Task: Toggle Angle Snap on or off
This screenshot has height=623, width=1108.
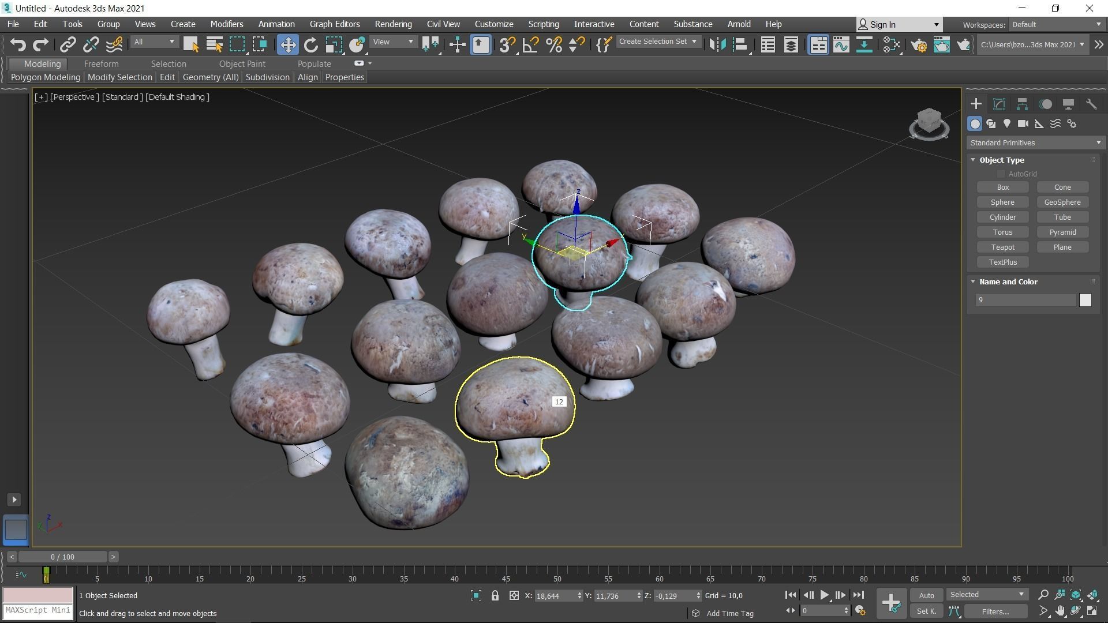Action: coord(530,44)
